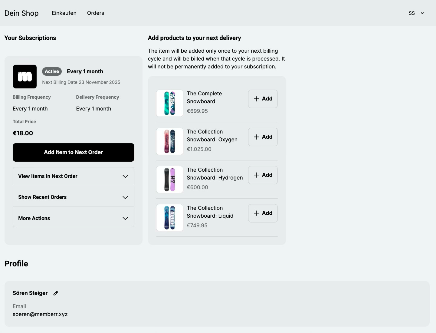Click the pencil edit icon beside Sören Steiger
The image size is (436, 333).
pyautogui.click(x=56, y=293)
